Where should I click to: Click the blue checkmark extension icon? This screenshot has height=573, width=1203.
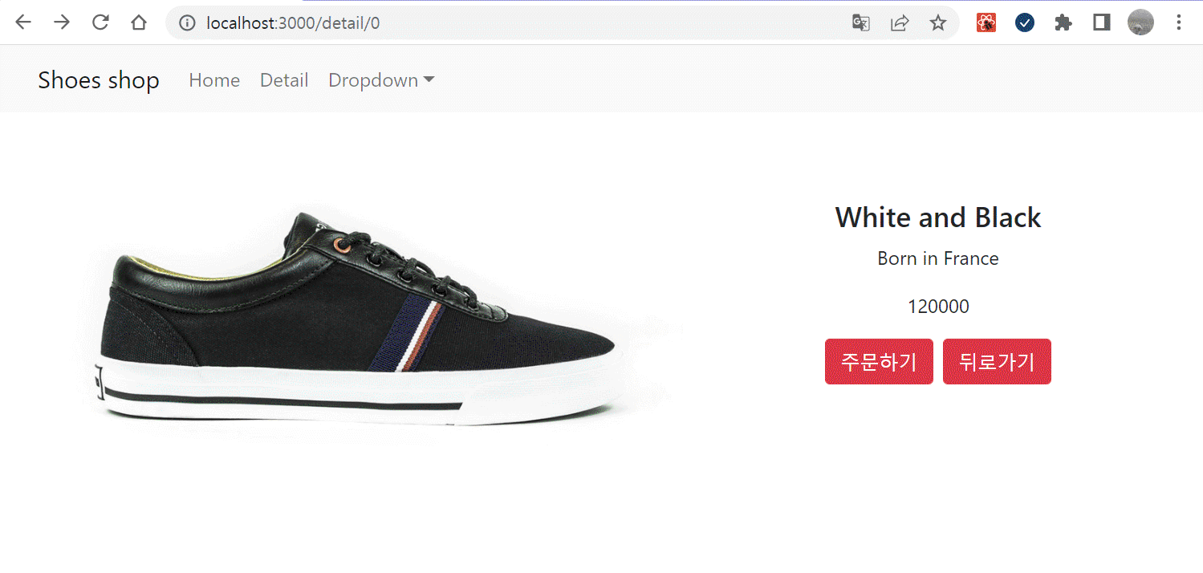click(1025, 23)
